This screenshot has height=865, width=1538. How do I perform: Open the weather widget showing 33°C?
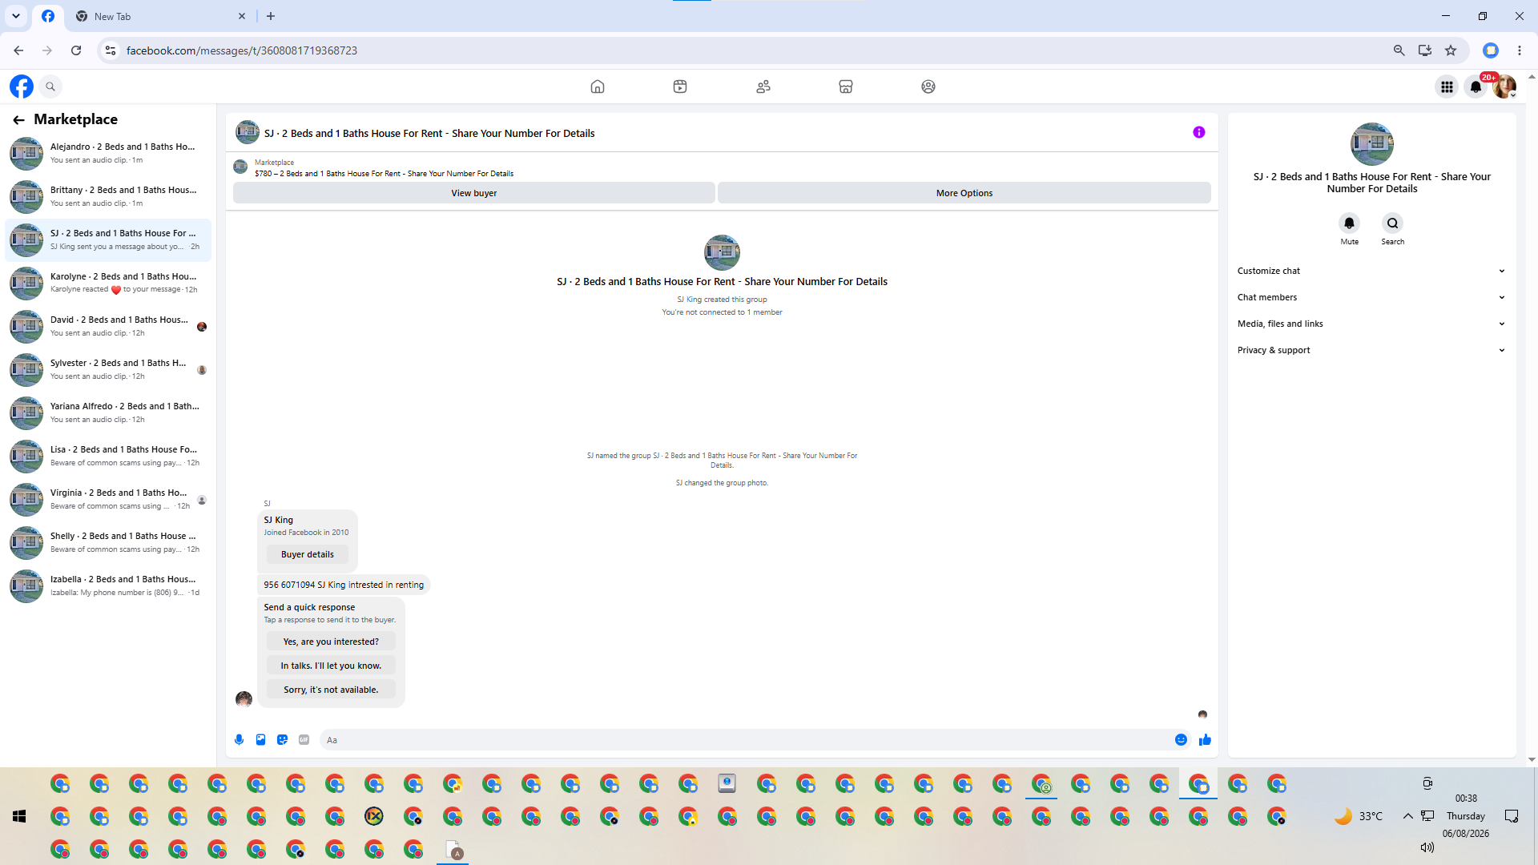point(1359,816)
